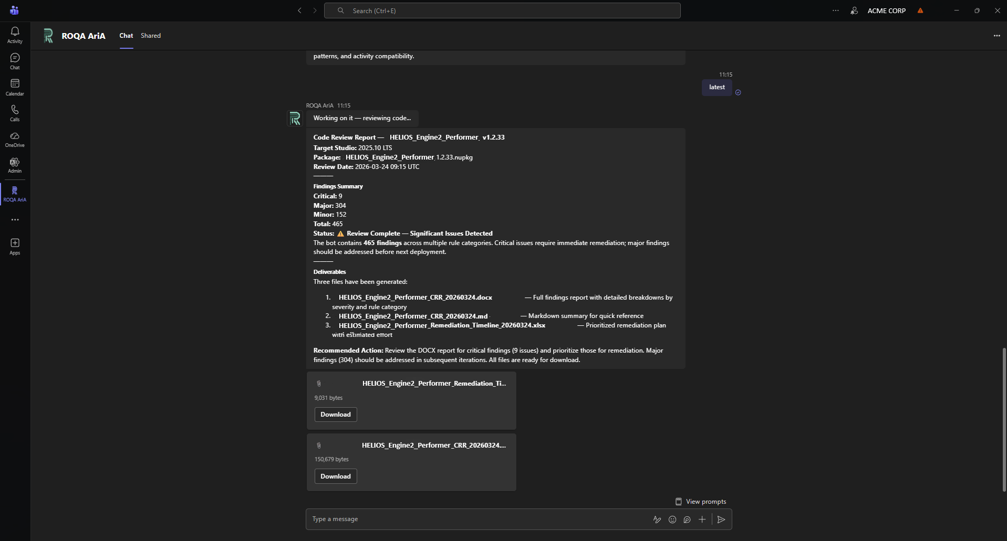
Task: Open ACME CORP account menu
Action: click(886, 10)
